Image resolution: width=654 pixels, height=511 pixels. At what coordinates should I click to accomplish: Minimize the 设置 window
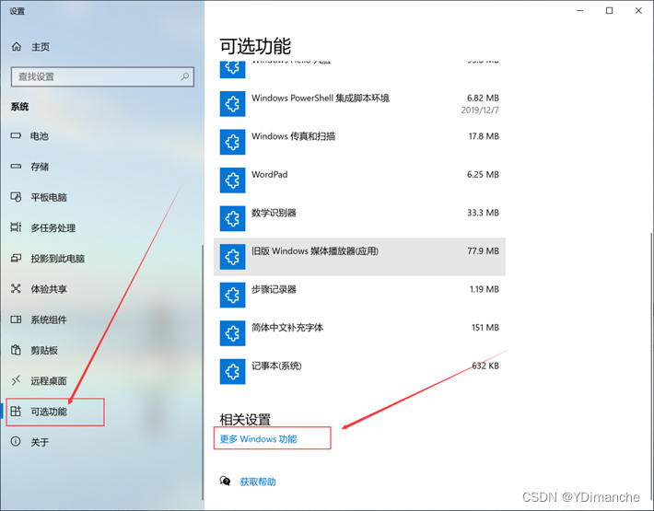tap(580, 11)
